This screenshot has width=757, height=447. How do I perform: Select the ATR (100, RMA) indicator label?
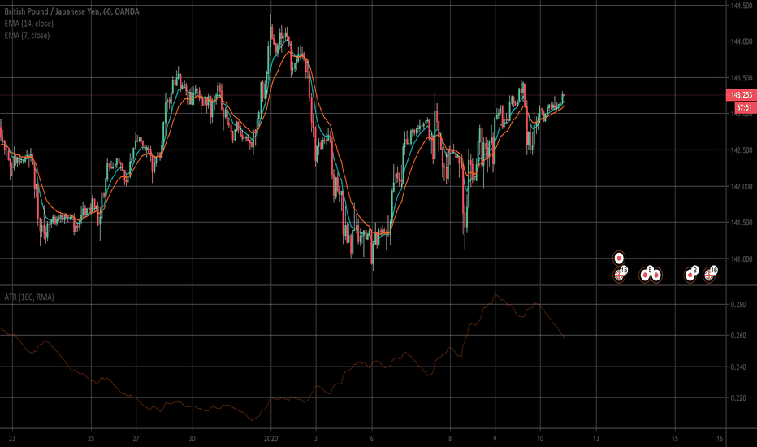click(x=28, y=298)
